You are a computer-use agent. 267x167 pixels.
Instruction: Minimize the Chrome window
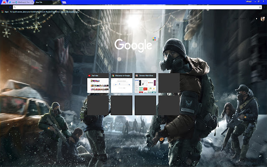[x=255, y=1]
